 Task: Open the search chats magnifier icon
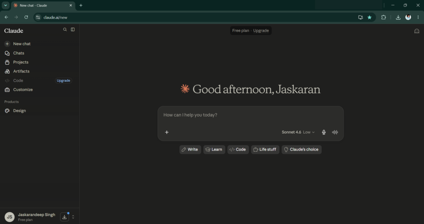[65, 29]
